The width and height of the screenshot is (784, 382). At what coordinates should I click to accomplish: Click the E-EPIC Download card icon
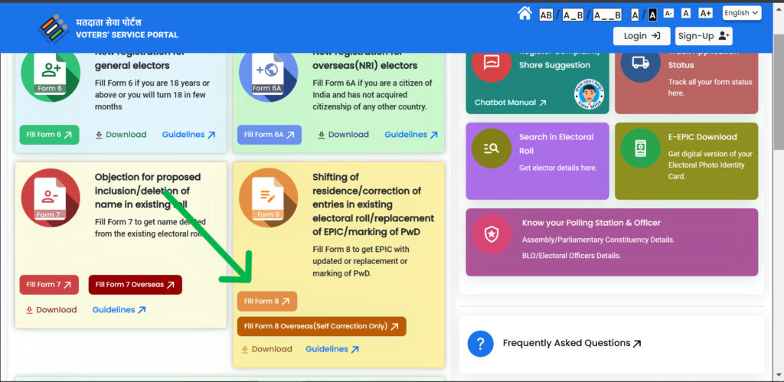(640, 149)
